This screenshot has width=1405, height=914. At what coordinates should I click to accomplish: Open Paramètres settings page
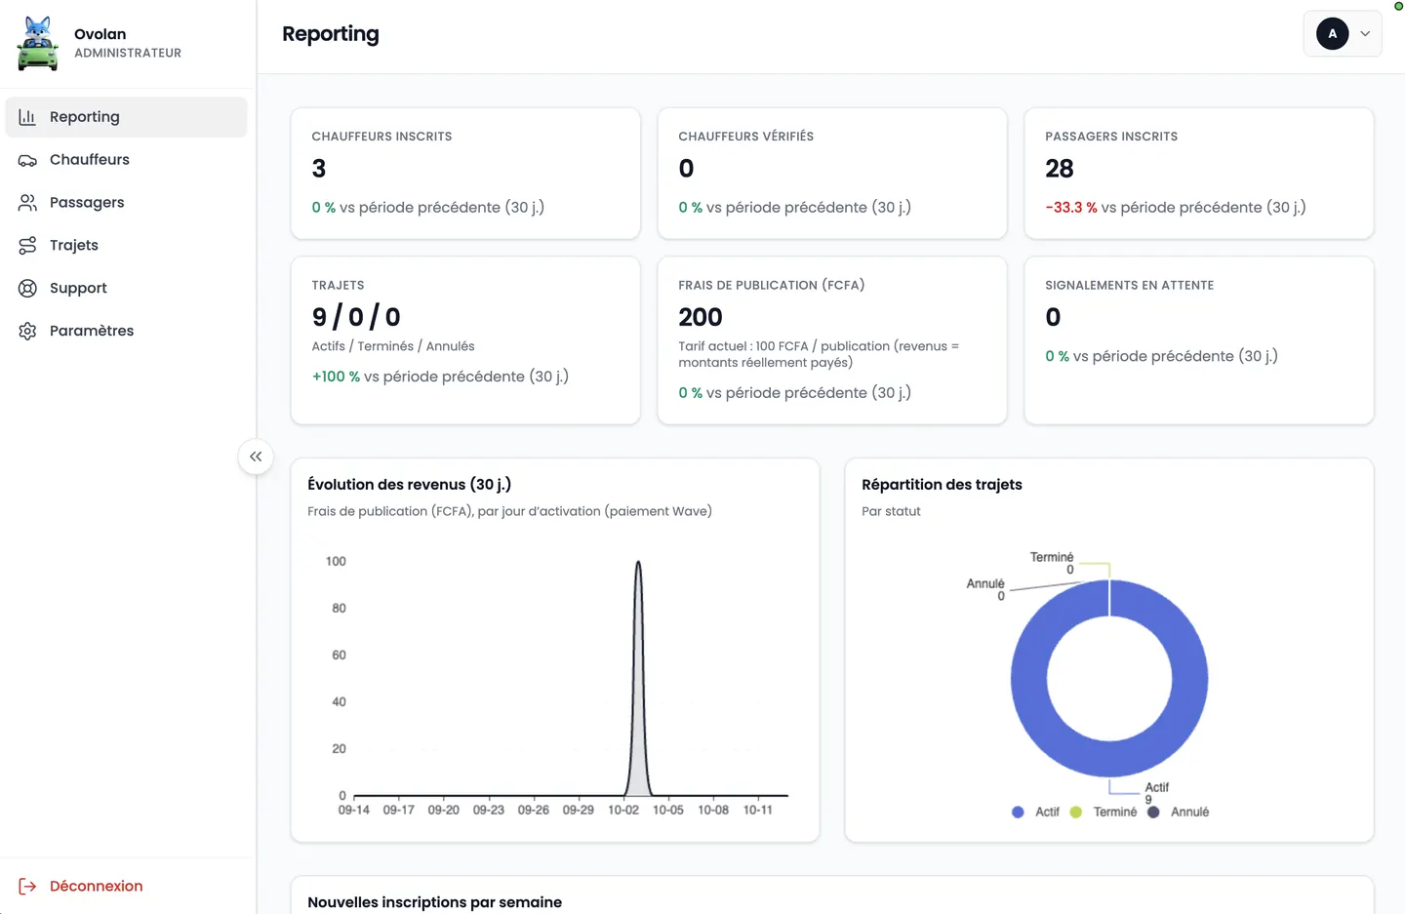pyautogui.click(x=127, y=332)
